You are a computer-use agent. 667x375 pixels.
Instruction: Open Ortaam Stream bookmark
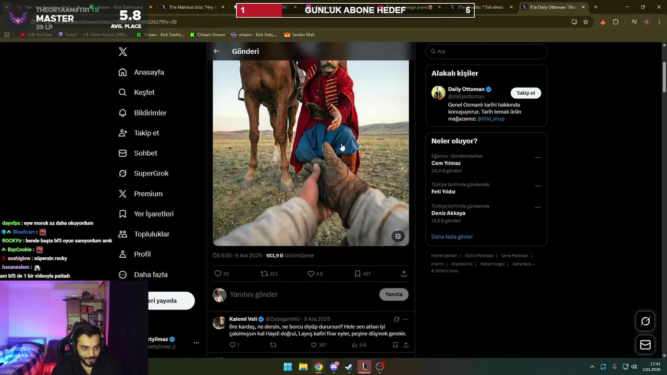[207, 35]
